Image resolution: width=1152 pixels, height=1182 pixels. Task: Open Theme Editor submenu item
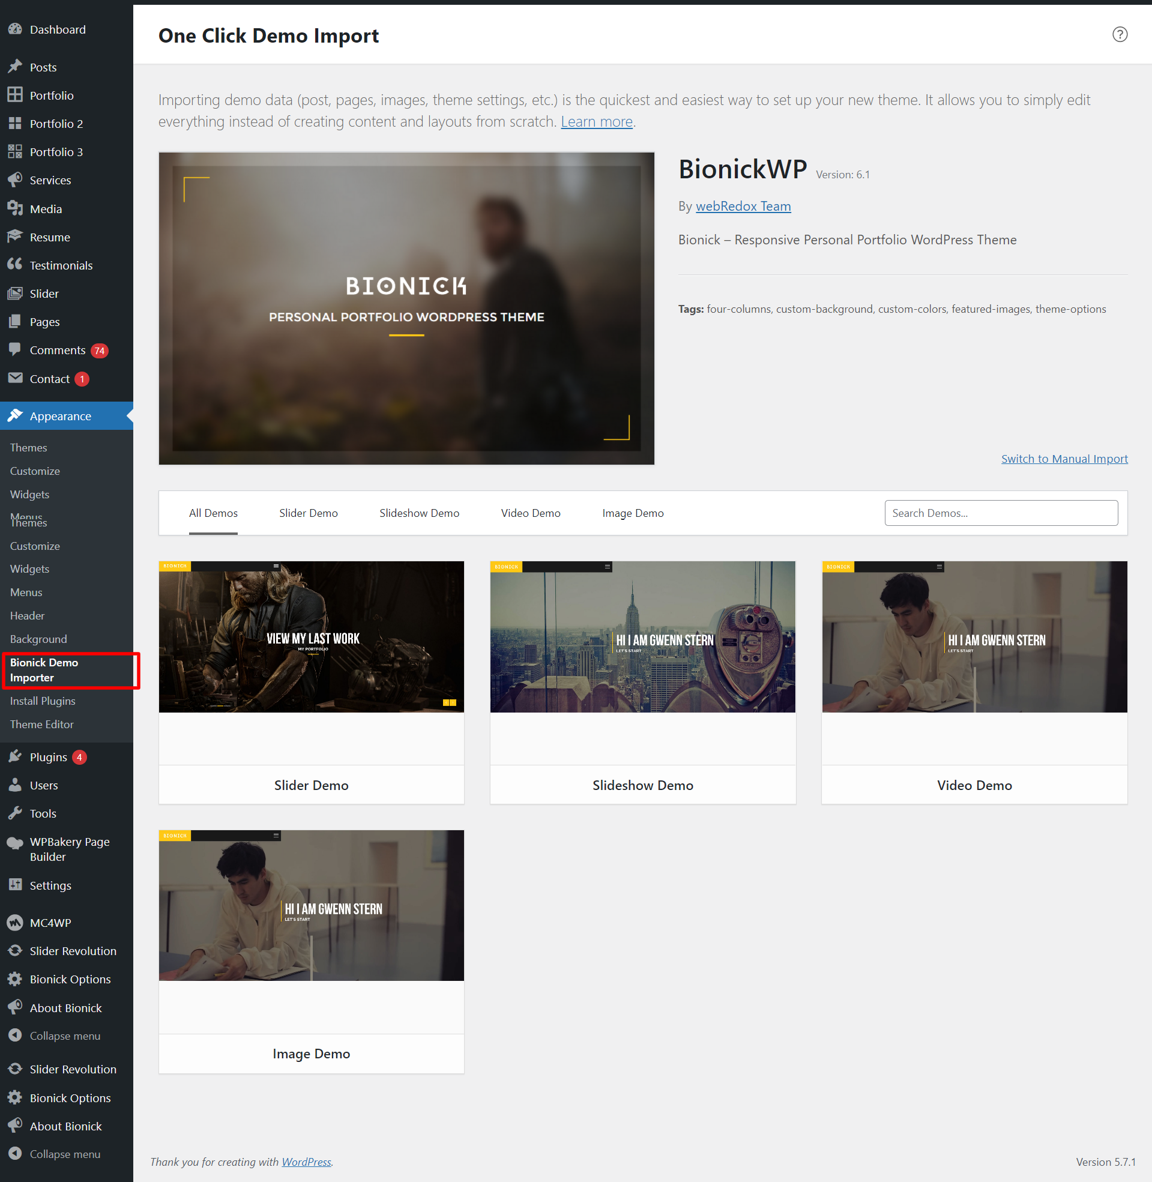(x=42, y=724)
